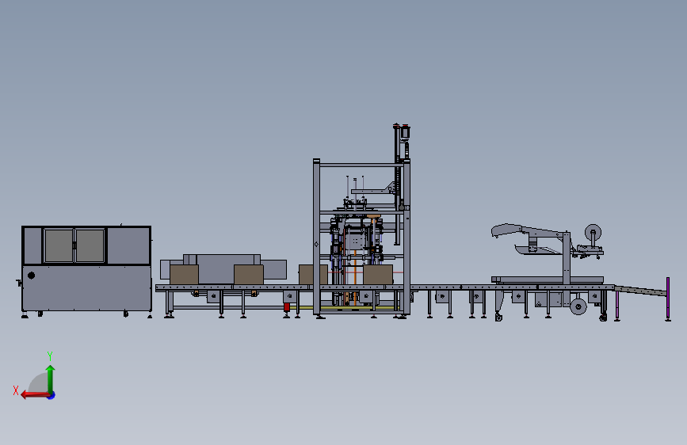Pick the cardboard box inside the tall frame
687x445 pixels.
pos(378,275)
